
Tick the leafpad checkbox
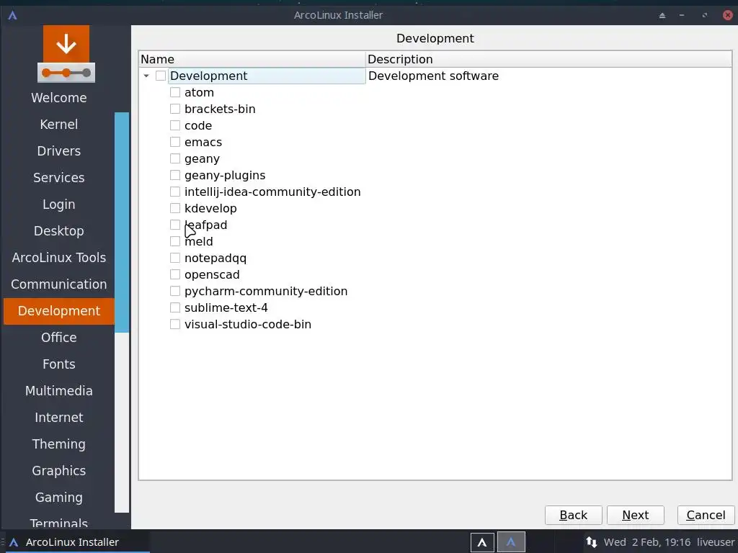[x=175, y=225]
